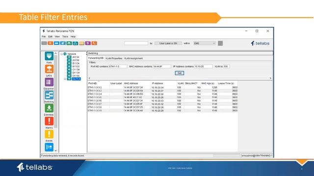Switch to the VLAN Properties tab

114,58
